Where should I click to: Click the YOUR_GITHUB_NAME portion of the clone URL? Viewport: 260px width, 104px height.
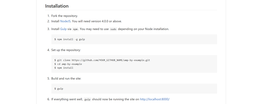pos(111,60)
